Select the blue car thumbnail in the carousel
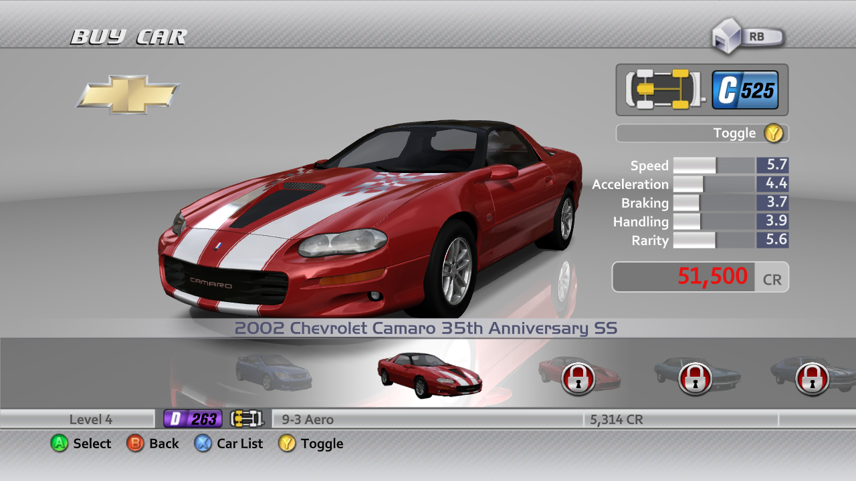The height and width of the screenshot is (481, 856). point(273,371)
